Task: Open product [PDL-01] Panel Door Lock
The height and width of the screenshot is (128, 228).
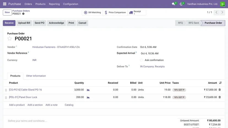Action: coord(23,97)
